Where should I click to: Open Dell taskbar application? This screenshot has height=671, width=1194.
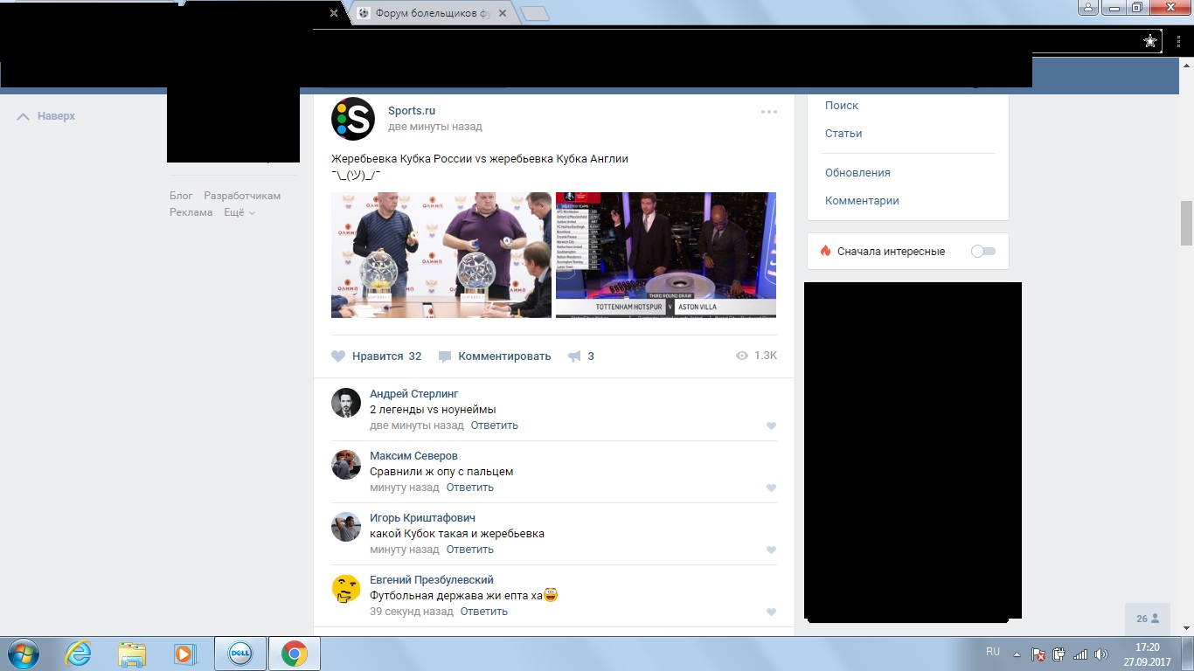[x=240, y=654]
